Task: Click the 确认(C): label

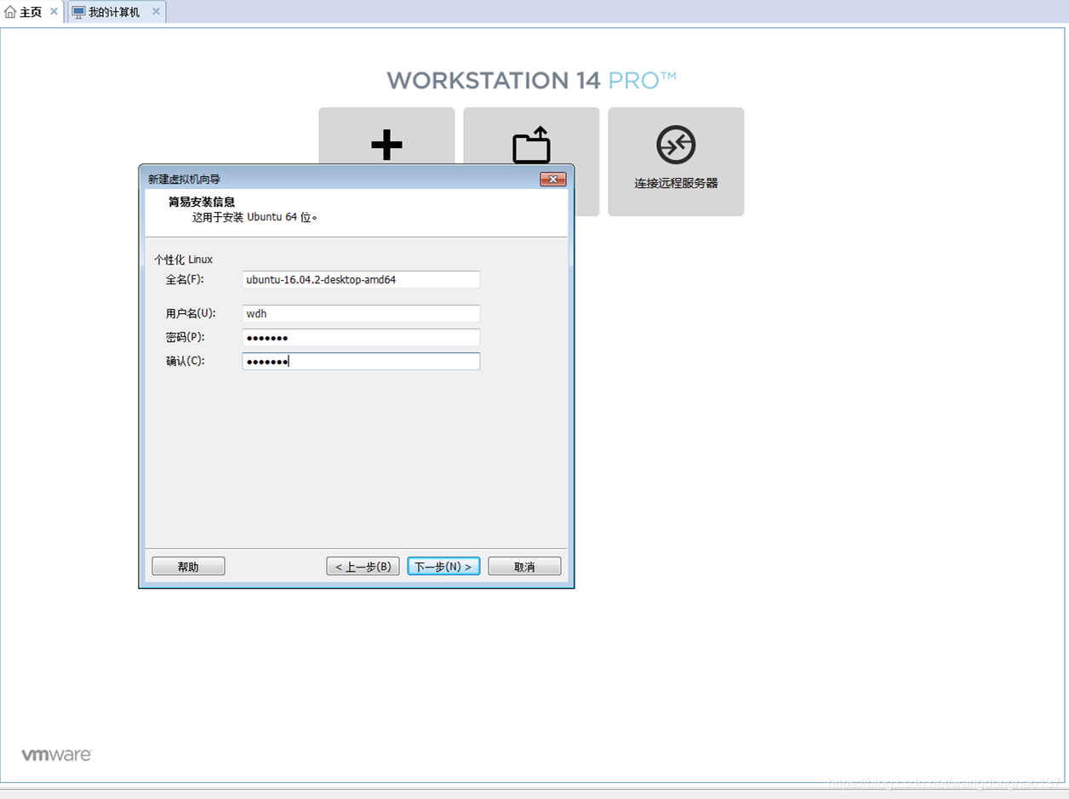Action: click(x=186, y=361)
